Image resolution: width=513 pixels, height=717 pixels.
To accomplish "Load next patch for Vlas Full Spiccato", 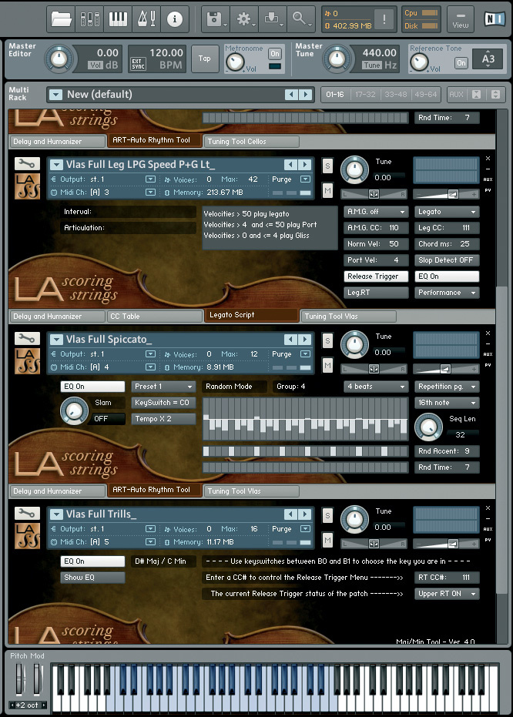I will [306, 340].
